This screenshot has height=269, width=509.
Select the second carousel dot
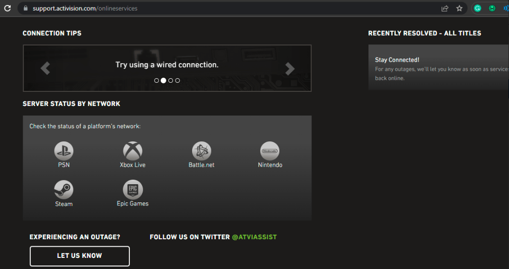[x=163, y=80]
